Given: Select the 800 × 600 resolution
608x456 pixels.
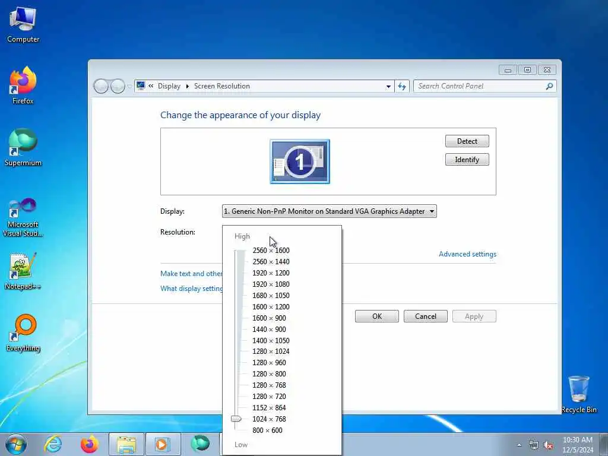Looking at the screenshot, I should (x=267, y=430).
